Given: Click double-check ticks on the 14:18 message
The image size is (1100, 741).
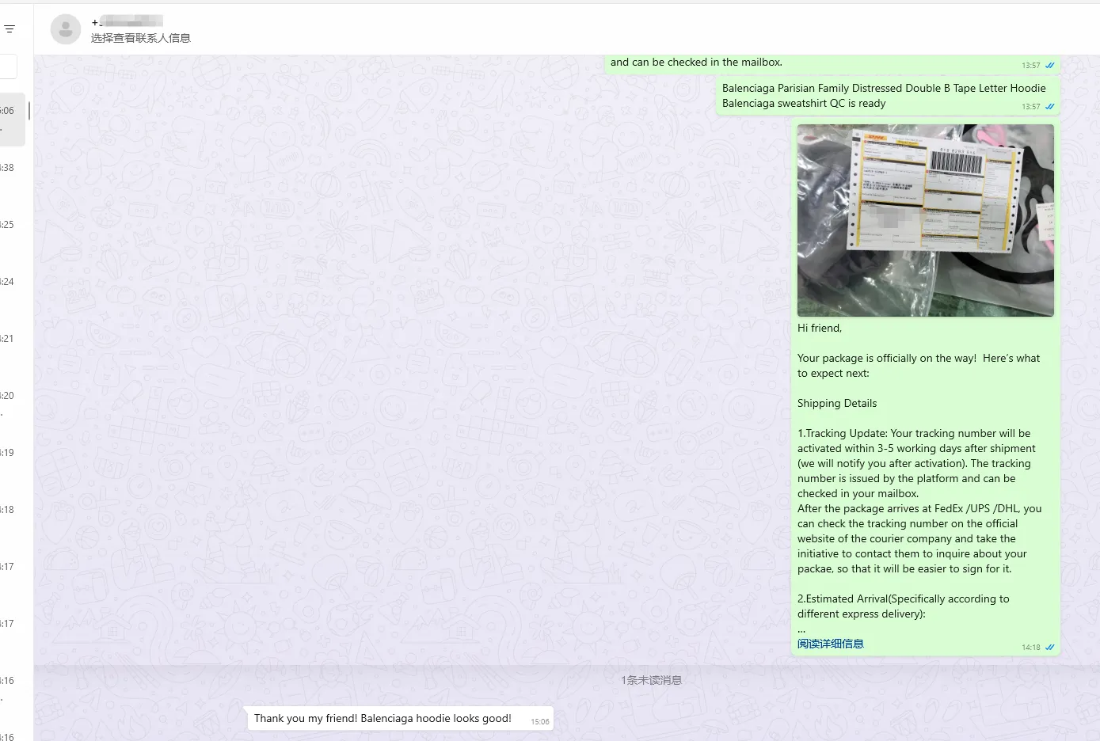Looking at the screenshot, I should point(1050,648).
